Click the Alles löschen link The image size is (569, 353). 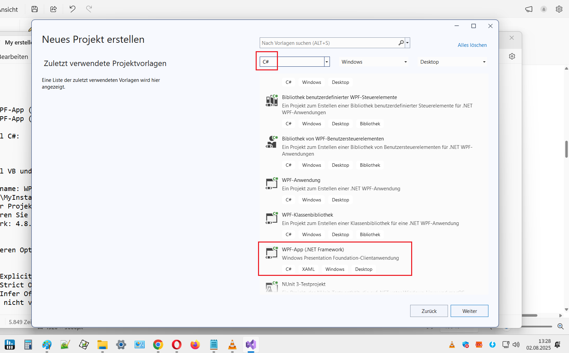[x=472, y=45]
